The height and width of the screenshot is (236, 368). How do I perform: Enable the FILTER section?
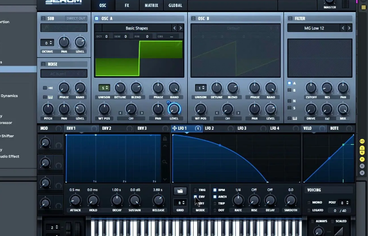[290, 18]
